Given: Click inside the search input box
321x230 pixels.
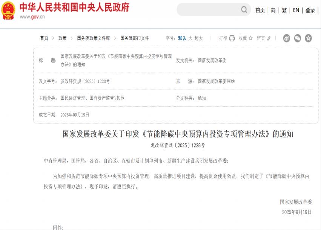Looking at the screenshot, I should click(x=208, y=10).
